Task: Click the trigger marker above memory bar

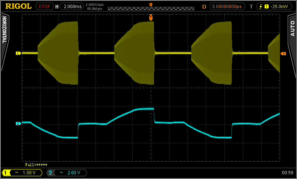Action: tap(151, 5)
